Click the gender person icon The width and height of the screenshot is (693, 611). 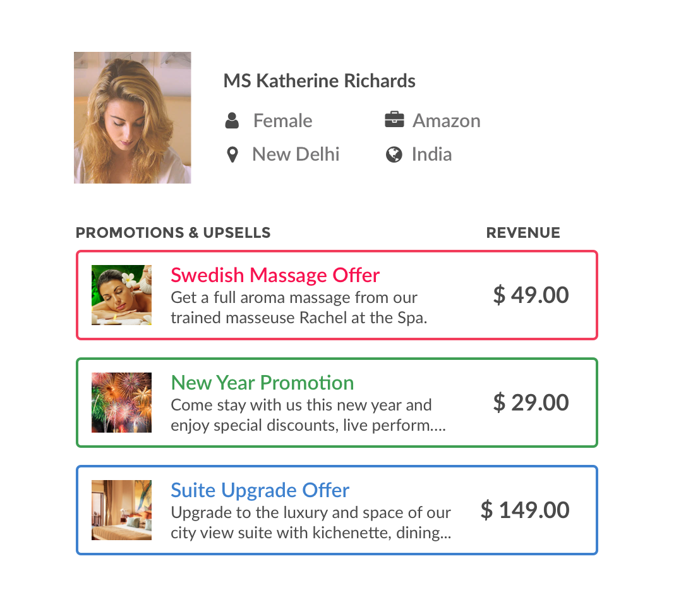(x=232, y=120)
